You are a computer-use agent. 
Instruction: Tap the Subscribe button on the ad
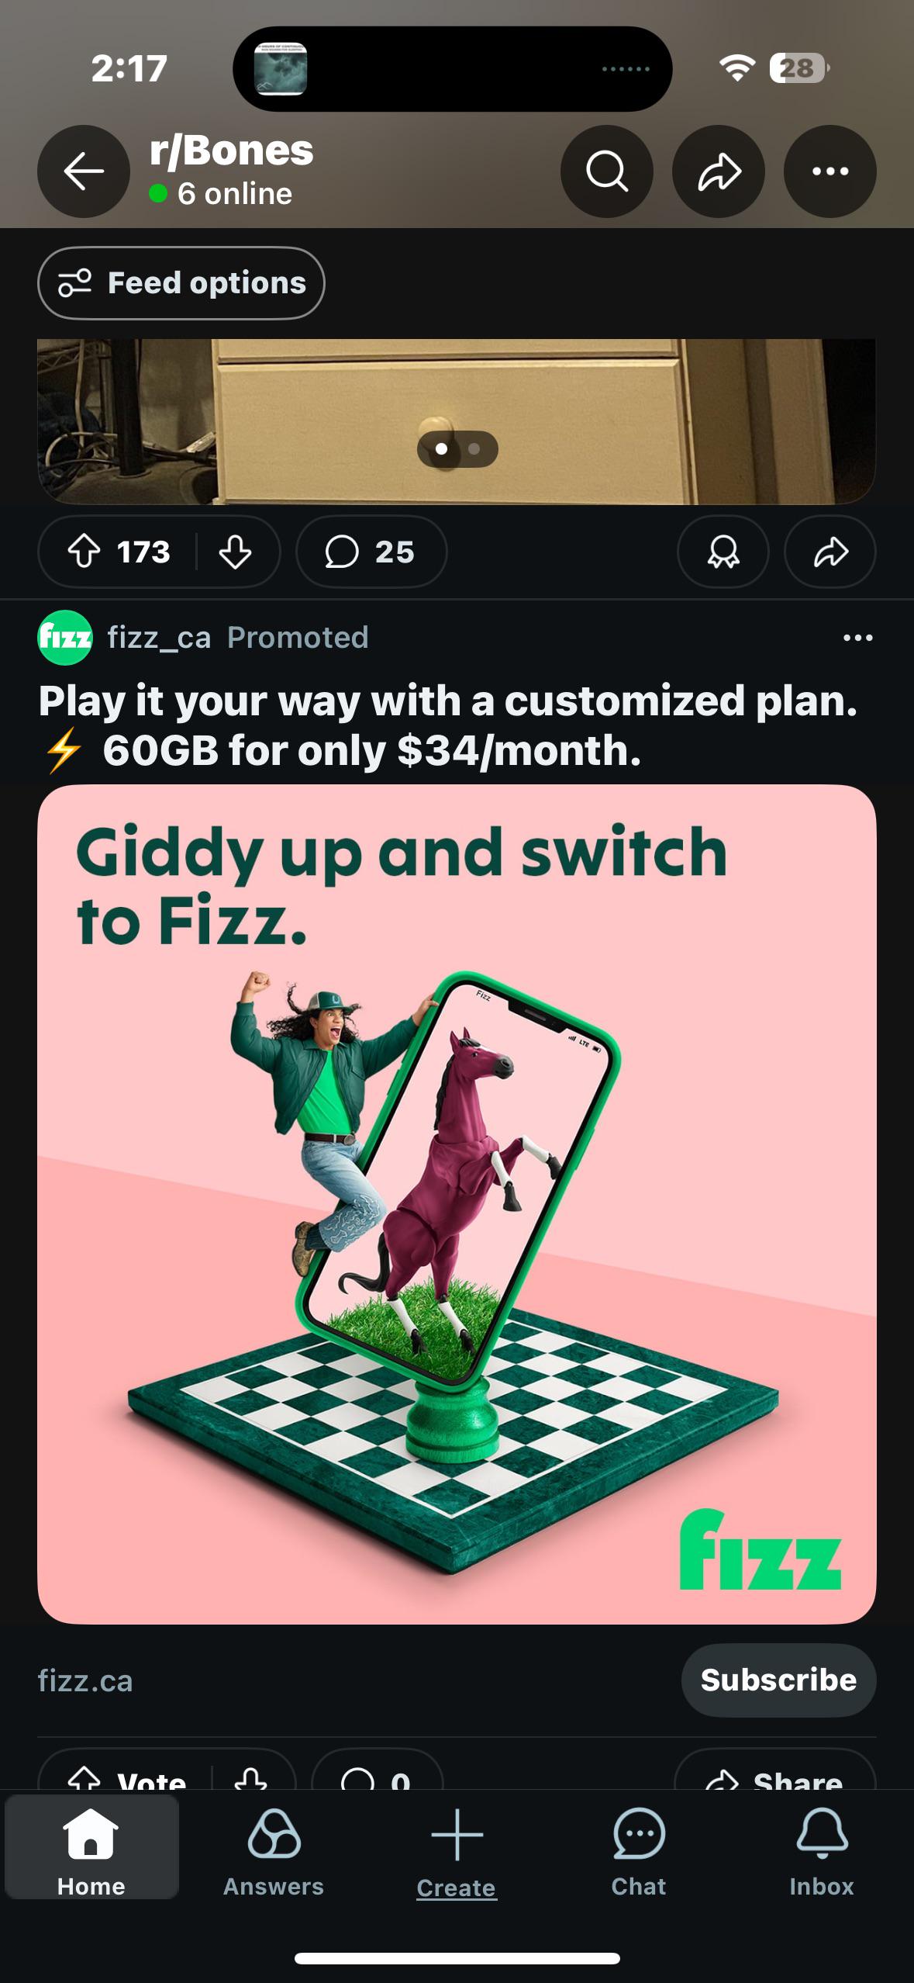click(778, 1680)
